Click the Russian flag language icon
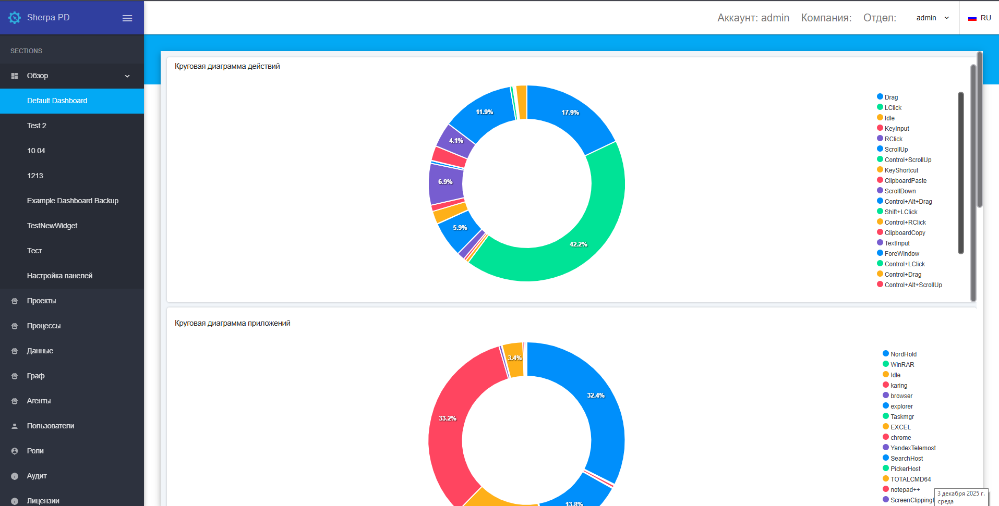The image size is (999, 506). tap(972, 18)
